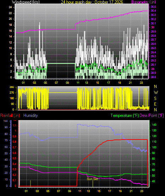Click 29.5 on the barometer axis
Screen dimensions: 165x196
pos(153,48)
